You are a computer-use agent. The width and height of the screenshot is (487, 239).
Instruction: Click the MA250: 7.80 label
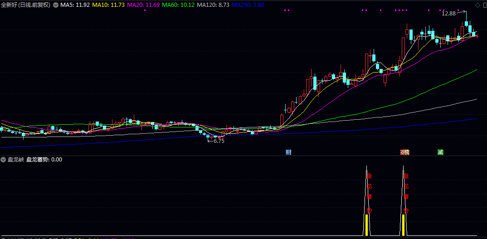pyautogui.click(x=248, y=5)
